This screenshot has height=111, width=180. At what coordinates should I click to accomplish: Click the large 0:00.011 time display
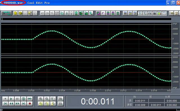click(x=98, y=101)
